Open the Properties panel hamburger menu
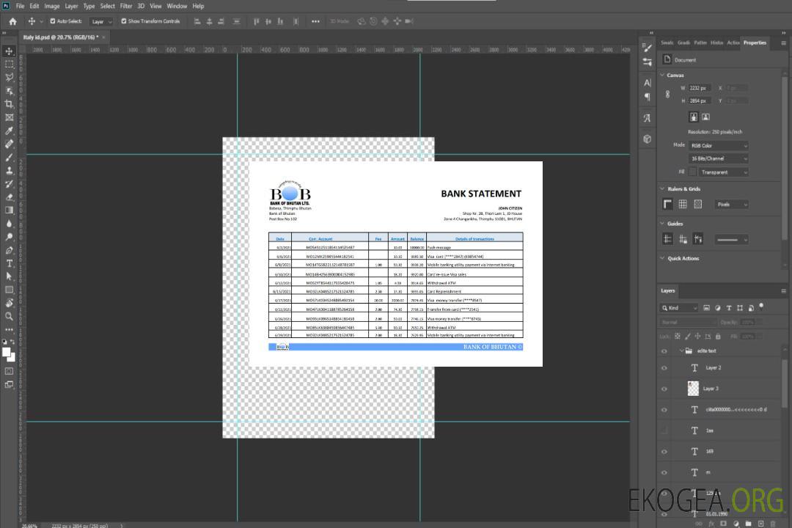Image resolution: width=792 pixels, height=528 pixels. (x=783, y=43)
